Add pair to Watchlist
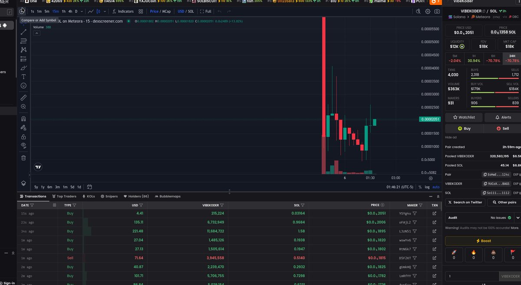Screen dimensions: 521x285 (x=464, y=117)
